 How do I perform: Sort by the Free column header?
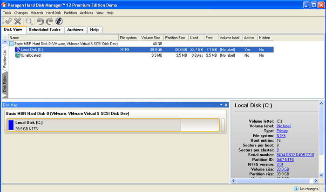pyautogui.click(x=211, y=38)
